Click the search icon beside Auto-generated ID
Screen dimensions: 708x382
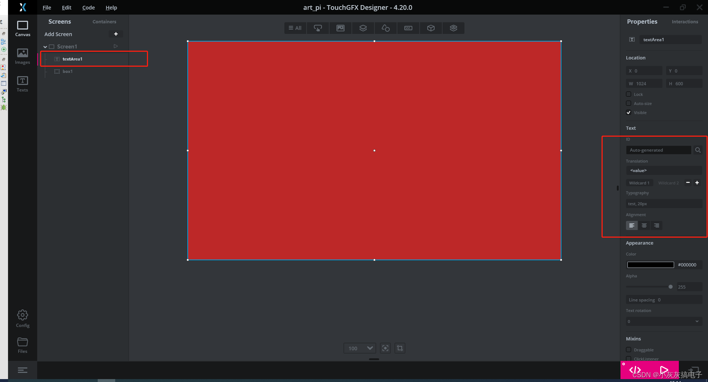[698, 150]
